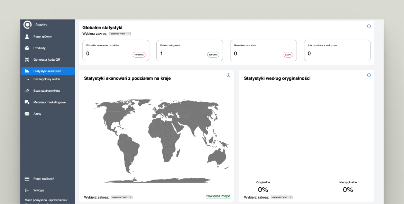Open range dropdown below the world map
Image resolution: width=404 pixels, height=204 pixels.
(x=121, y=197)
